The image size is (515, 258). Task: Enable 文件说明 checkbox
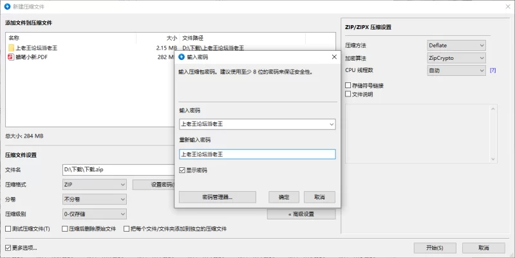click(348, 94)
